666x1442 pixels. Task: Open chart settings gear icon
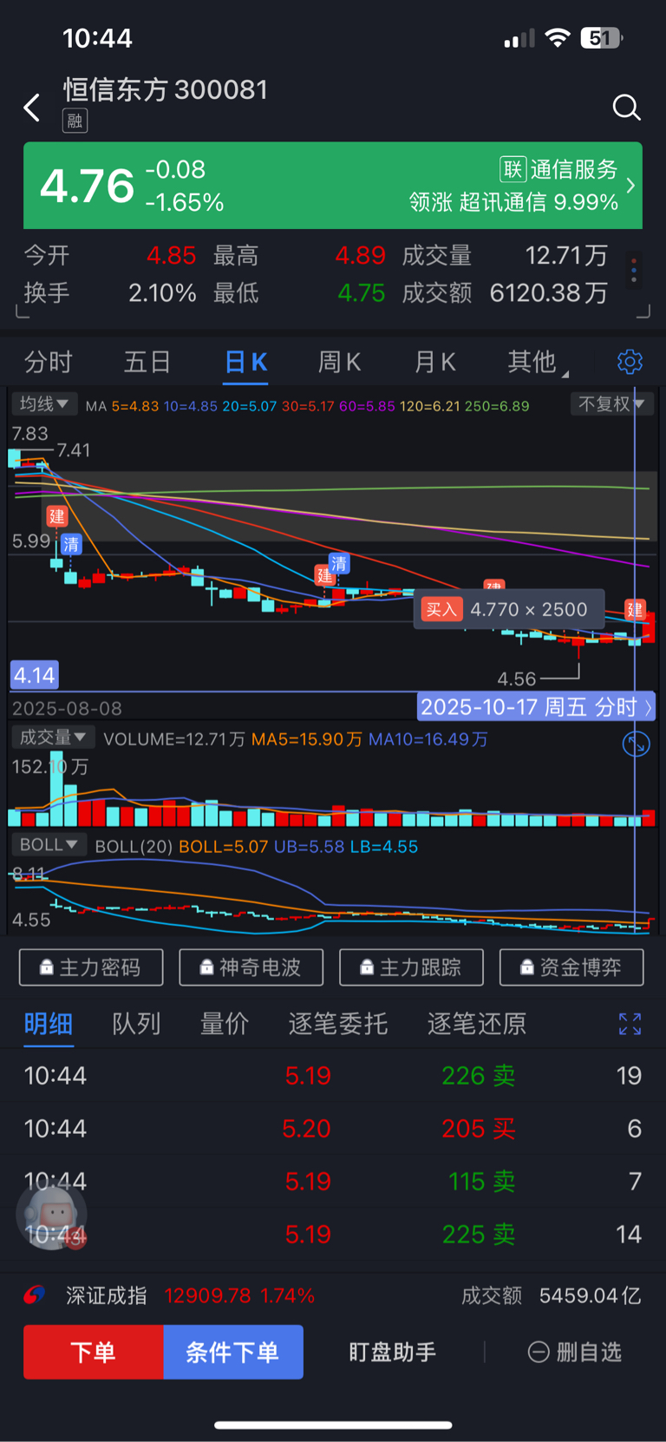click(630, 362)
